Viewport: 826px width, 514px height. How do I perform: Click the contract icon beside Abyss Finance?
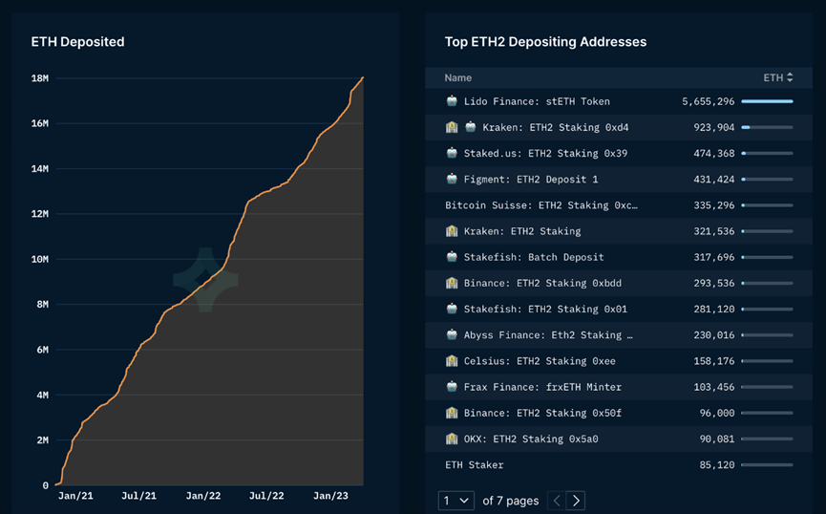[x=452, y=334]
